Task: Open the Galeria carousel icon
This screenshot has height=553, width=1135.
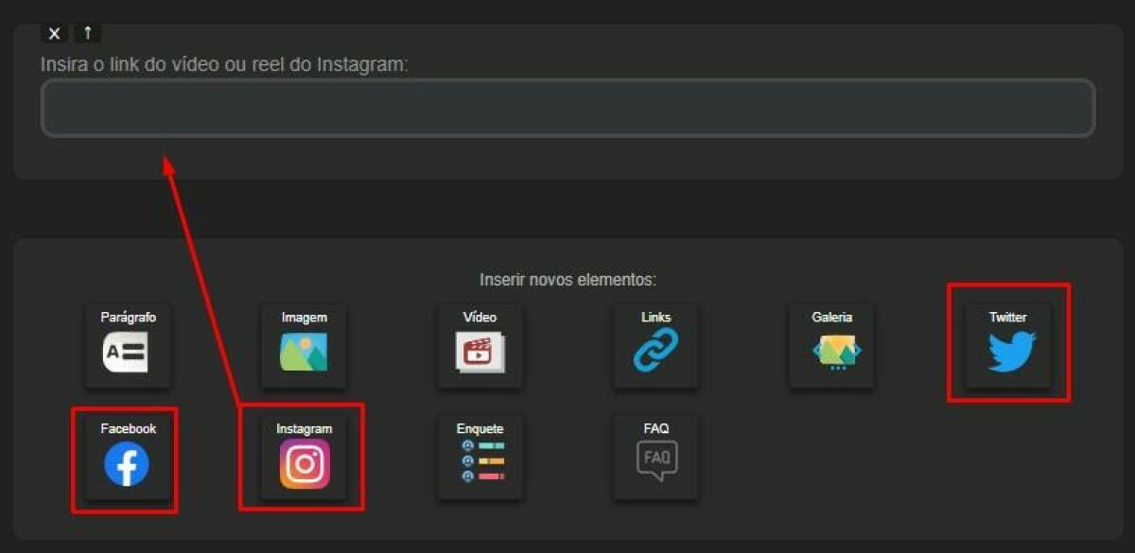Action: (831, 353)
